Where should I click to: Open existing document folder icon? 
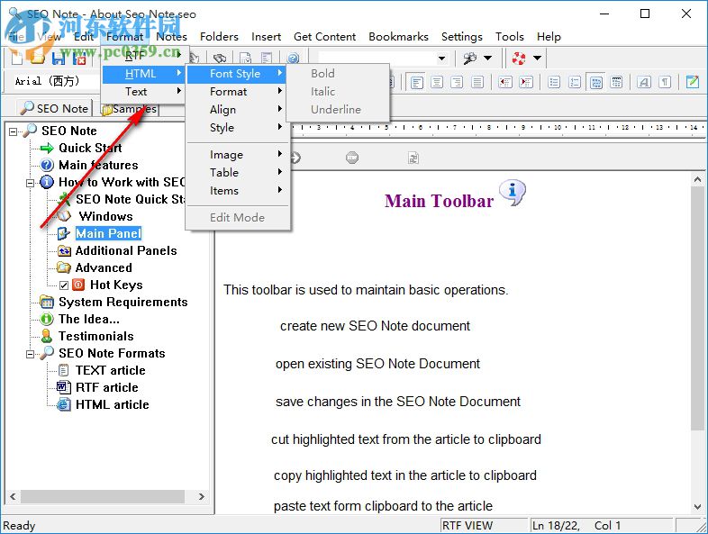(38, 59)
